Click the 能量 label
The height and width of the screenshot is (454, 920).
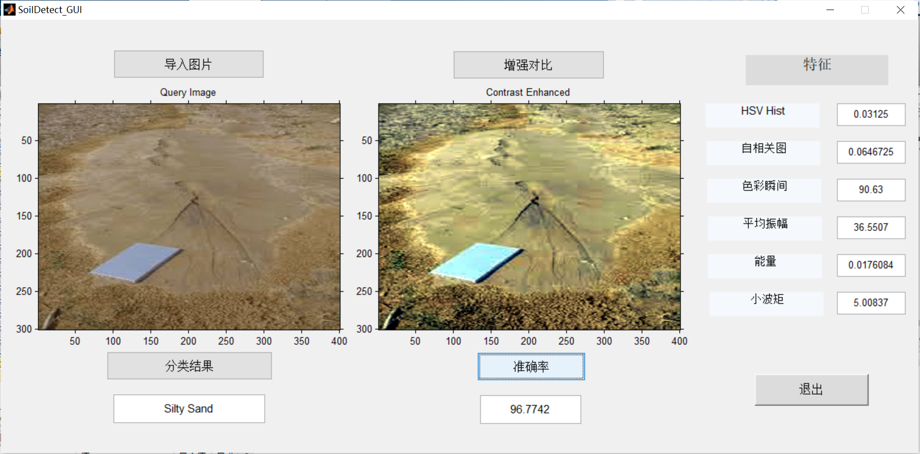[765, 266]
